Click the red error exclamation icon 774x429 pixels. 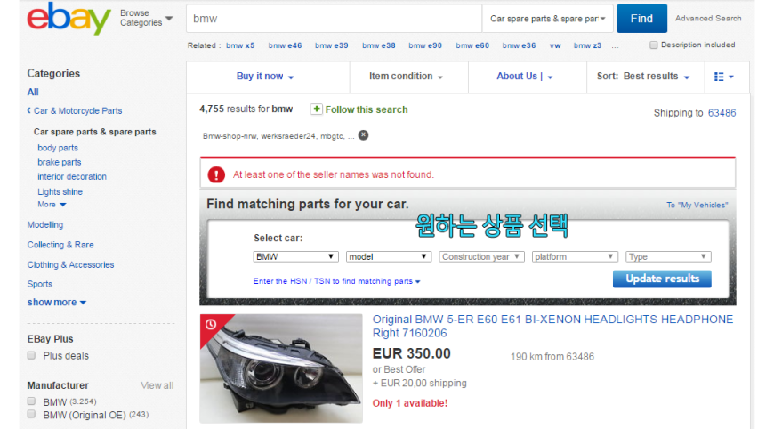(x=216, y=174)
